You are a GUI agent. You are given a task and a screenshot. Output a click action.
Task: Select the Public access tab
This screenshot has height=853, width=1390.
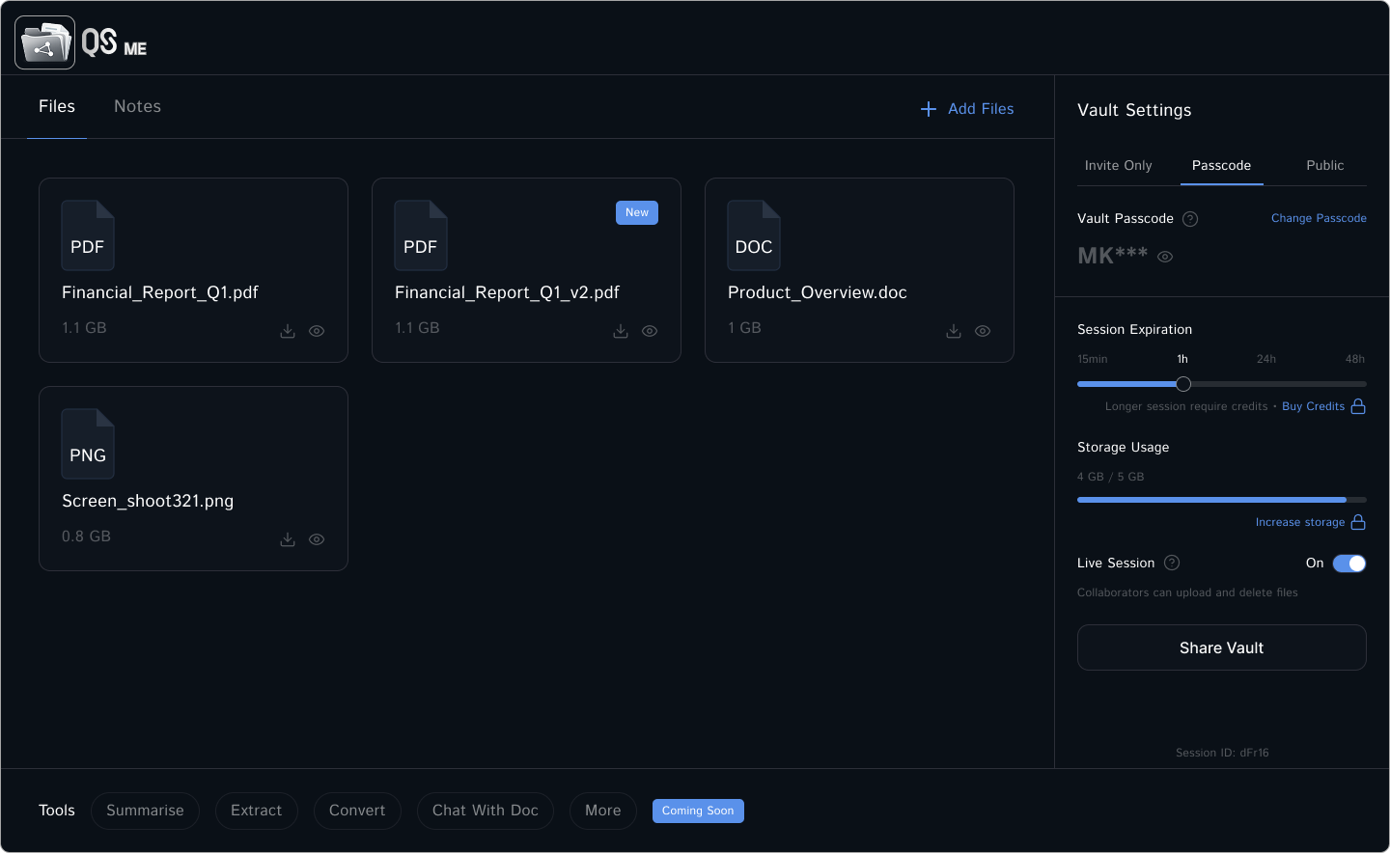tap(1324, 165)
